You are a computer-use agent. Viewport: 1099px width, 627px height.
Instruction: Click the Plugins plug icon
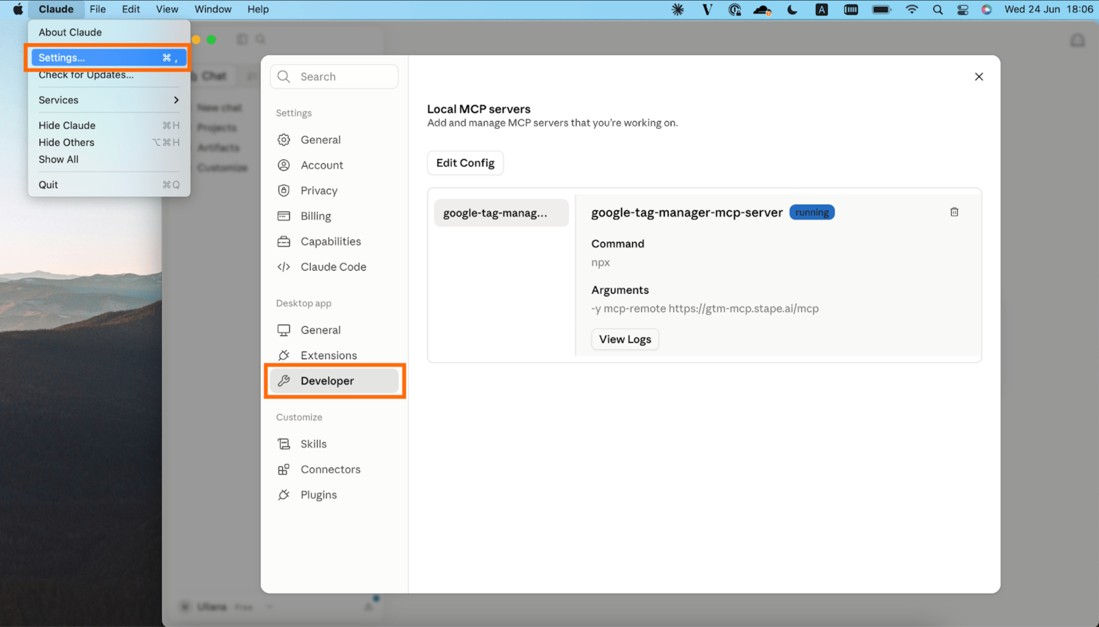(284, 495)
